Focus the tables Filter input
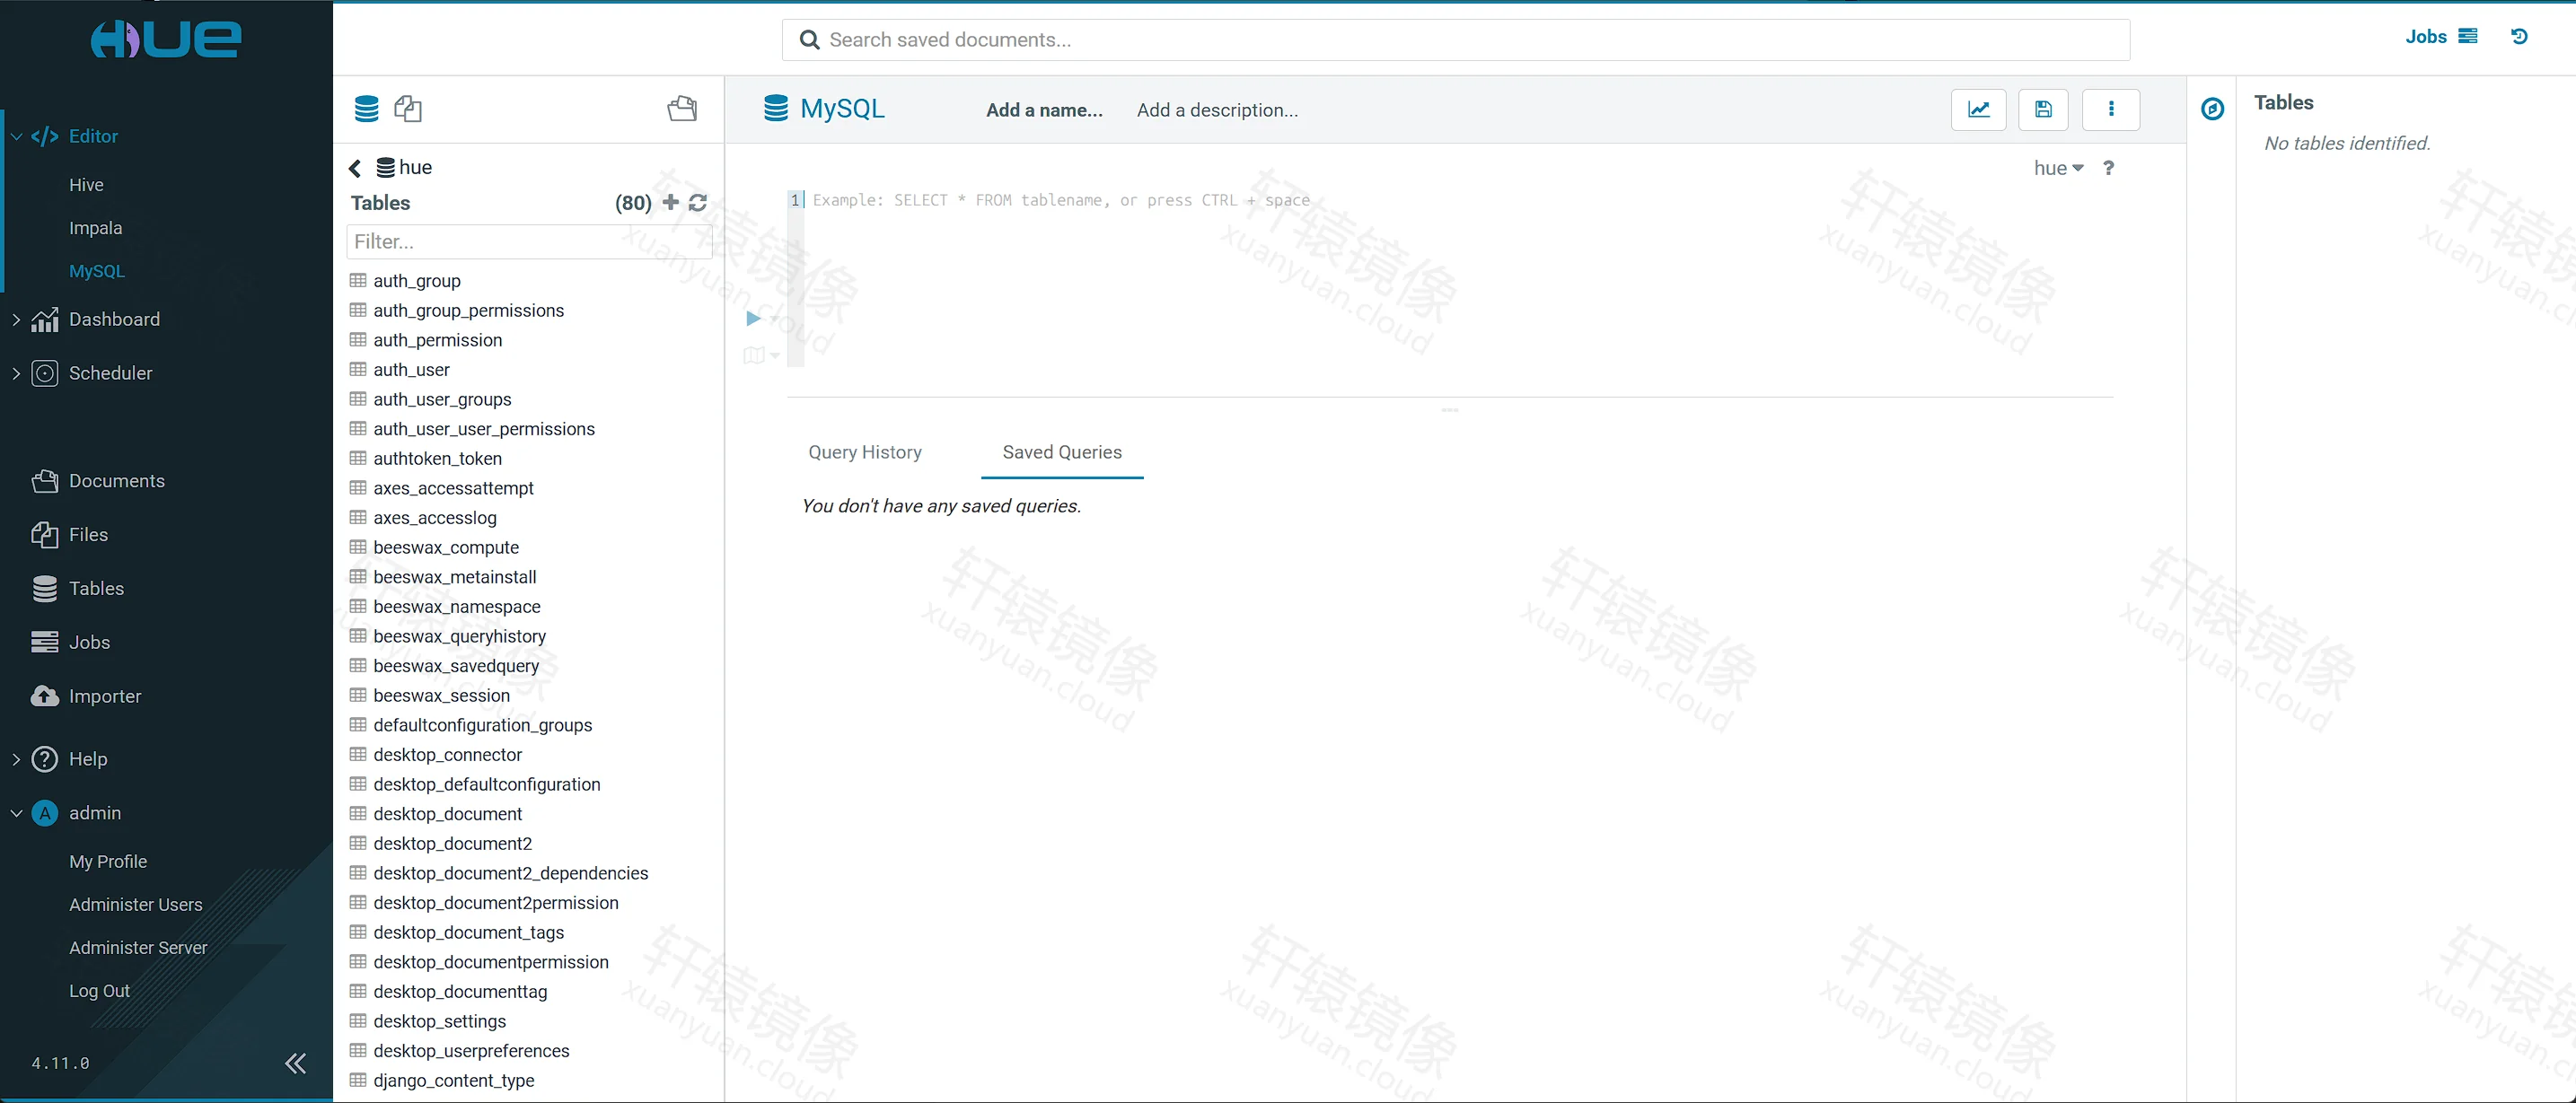Screen dimensions: 2576x1103 529,242
